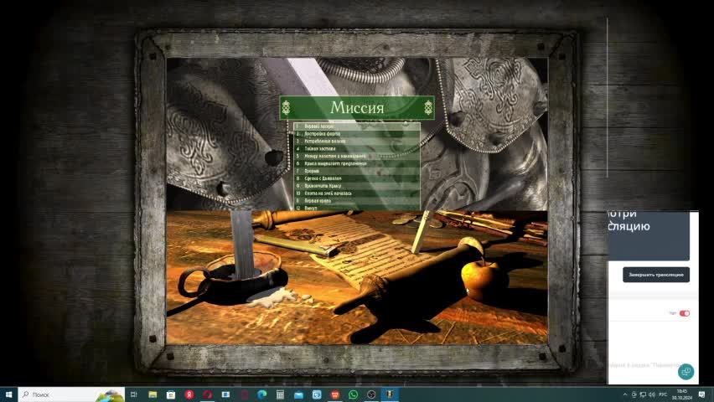Open the notification center icon
Image resolution: width=714 pixels, height=402 pixels.
(702, 394)
